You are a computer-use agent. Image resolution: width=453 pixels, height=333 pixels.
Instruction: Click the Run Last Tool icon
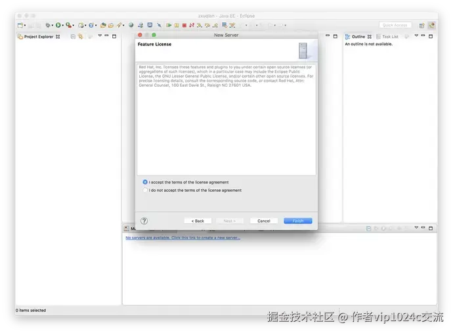coord(68,26)
